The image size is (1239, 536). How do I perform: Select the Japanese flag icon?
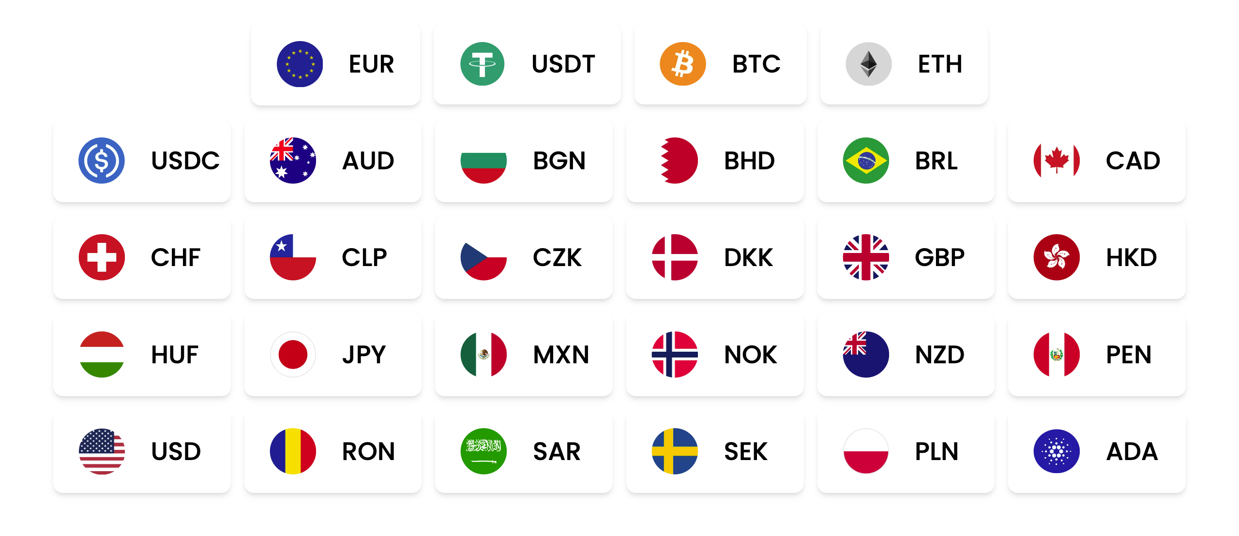point(293,355)
